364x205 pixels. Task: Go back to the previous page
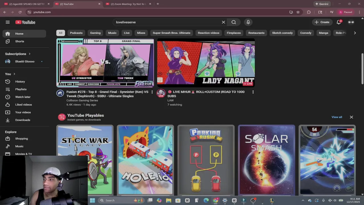tap(5, 12)
